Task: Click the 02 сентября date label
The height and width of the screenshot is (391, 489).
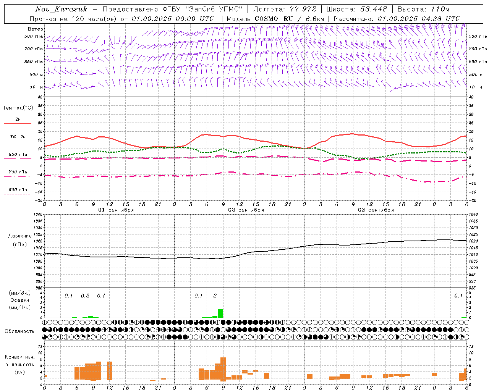Action: coord(246,210)
